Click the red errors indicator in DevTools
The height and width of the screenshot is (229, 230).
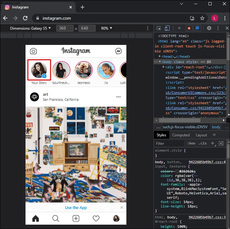[x=189, y=28]
